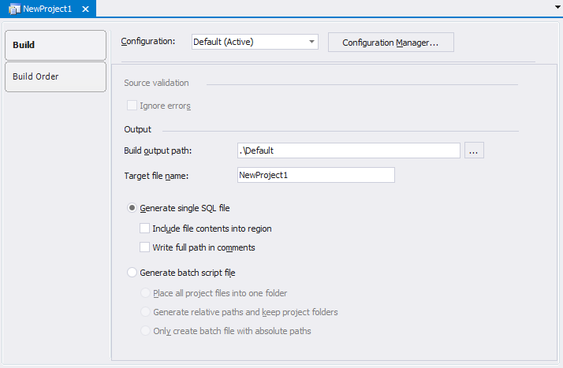Close the NewProject1 tab

coord(85,9)
